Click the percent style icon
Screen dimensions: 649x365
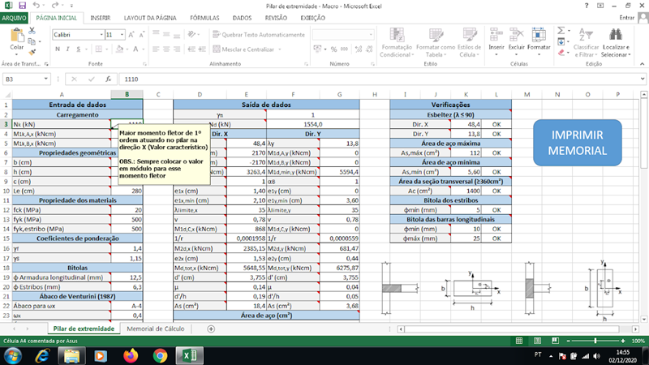tap(333, 49)
